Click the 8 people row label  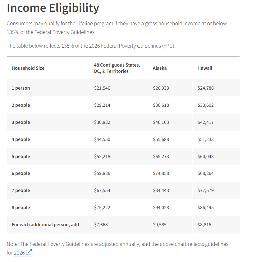tap(21, 208)
